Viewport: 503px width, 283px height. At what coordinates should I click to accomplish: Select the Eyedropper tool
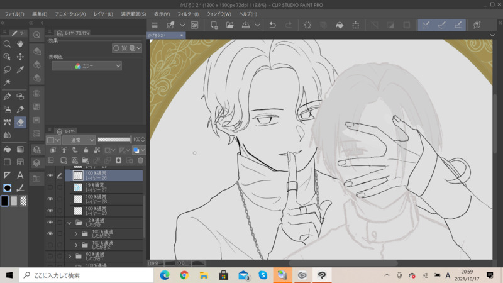pyautogui.click(x=20, y=69)
